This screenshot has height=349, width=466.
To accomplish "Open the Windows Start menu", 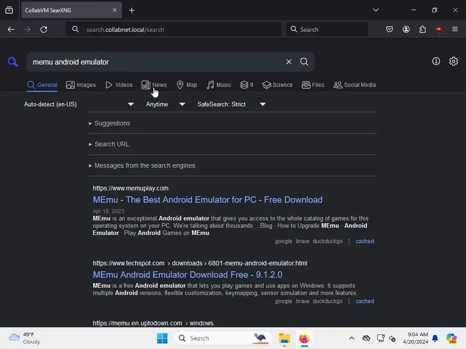I will tap(162, 338).
